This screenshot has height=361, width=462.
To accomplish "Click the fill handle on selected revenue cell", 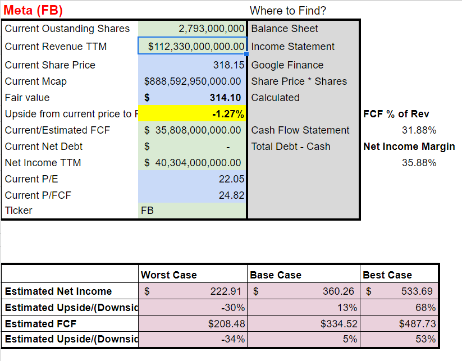I will [246, 54].
